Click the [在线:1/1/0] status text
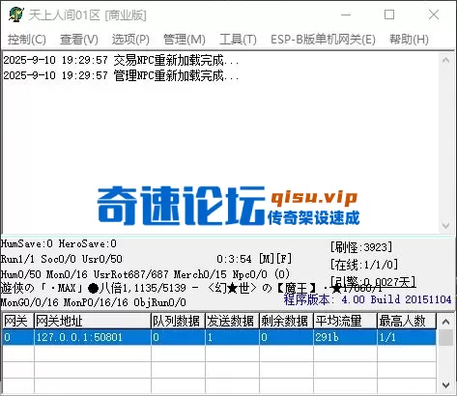457x396 pixels. 364,265
